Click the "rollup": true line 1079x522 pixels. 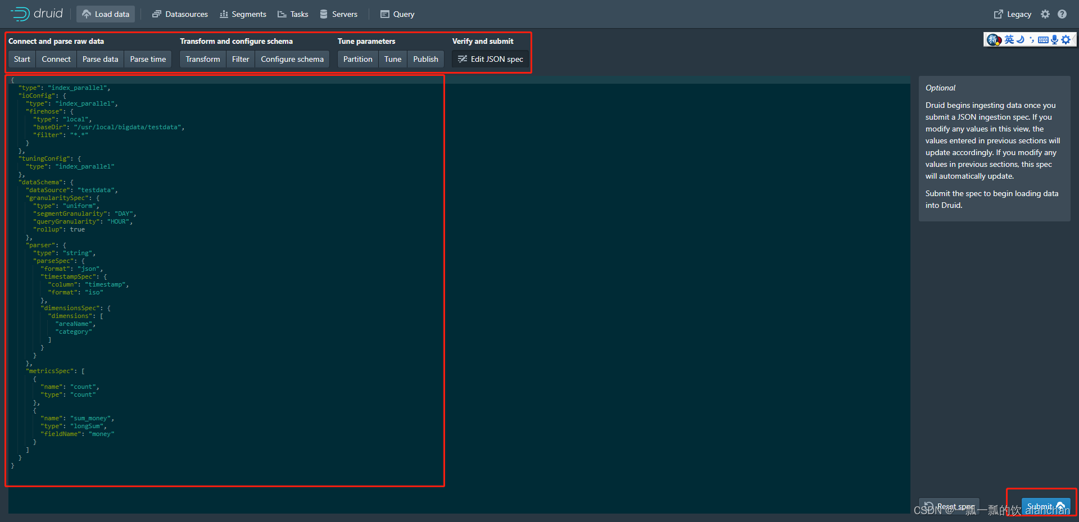tap(58, 229)
